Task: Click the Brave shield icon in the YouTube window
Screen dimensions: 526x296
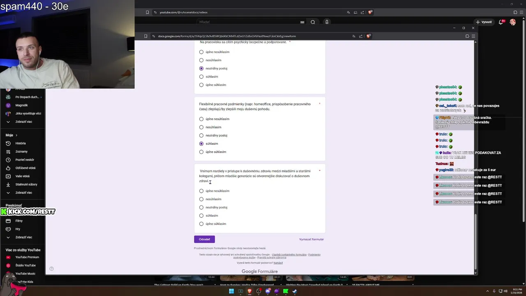Action: (x=370, y=12)
